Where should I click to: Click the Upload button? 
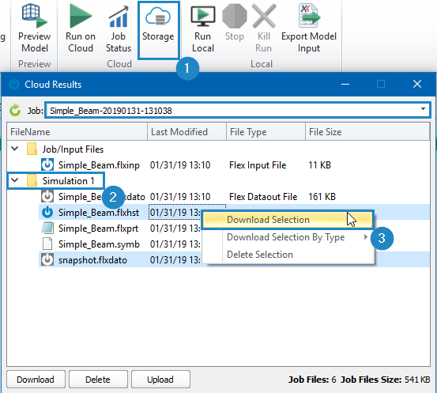pyautogui.click(x=160, y=380)
